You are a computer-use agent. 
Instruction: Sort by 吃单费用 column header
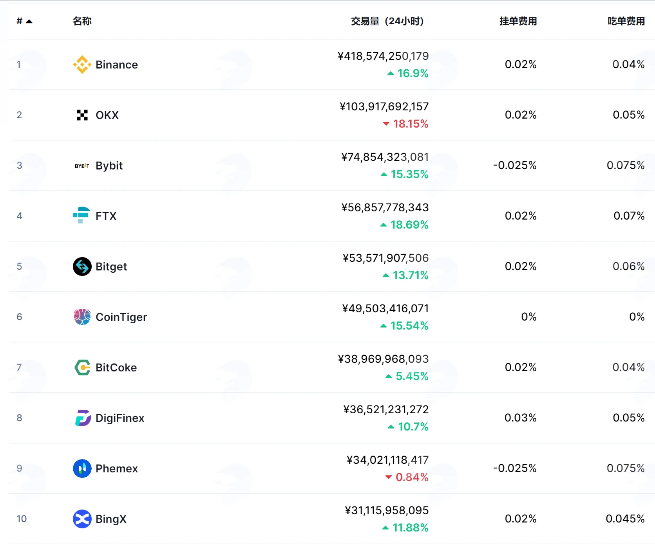click(x=626, y=21)
